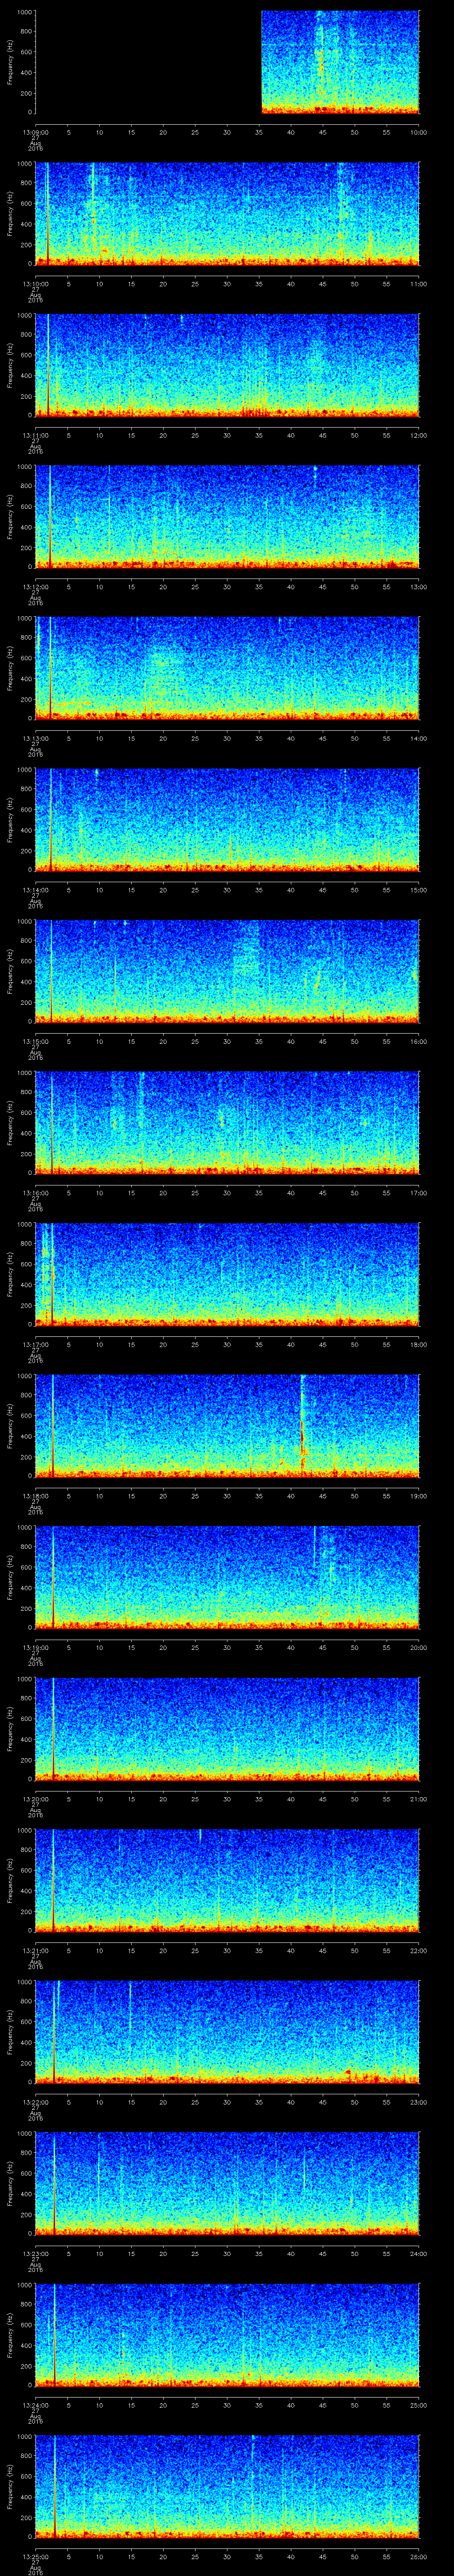Select the axis end label 12:00

(x=419, y=435)
